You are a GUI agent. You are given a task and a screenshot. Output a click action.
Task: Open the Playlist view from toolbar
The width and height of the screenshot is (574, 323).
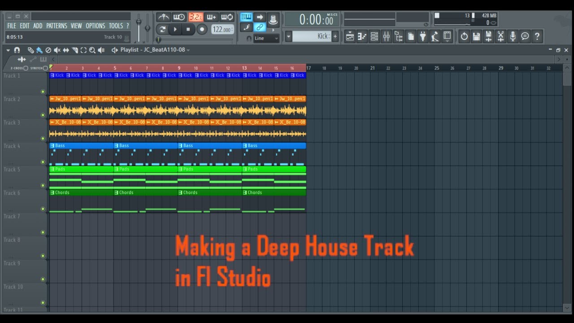click(350, 36)
